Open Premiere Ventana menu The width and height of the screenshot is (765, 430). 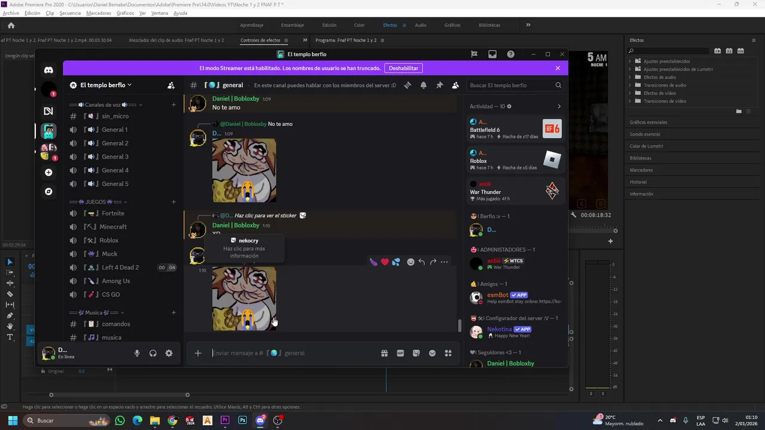click(160, 13)
